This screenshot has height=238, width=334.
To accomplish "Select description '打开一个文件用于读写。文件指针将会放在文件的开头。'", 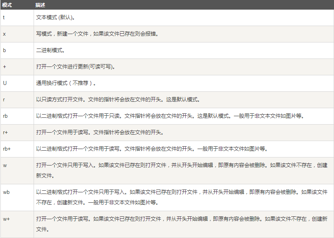I will (100, 132).
